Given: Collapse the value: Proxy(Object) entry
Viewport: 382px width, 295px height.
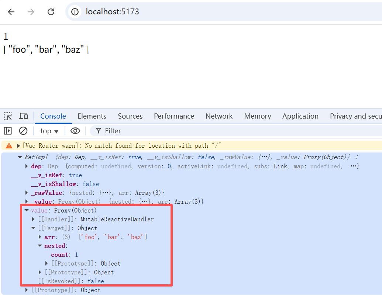Looking at the screenshot, I should pyautogui.click(x=27, y=210).
